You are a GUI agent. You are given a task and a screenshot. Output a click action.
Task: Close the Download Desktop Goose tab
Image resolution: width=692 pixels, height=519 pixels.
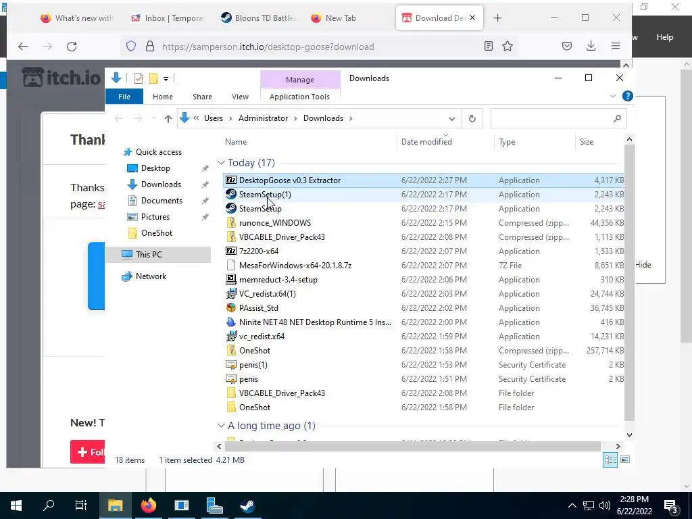[472, 18]
